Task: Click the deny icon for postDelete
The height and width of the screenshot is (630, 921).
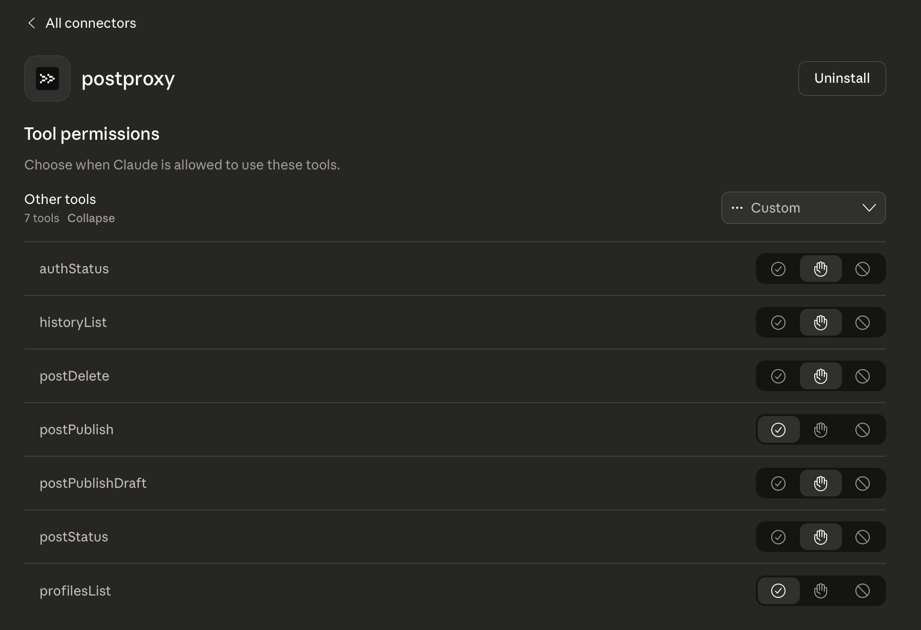Action: coord(862,376)
